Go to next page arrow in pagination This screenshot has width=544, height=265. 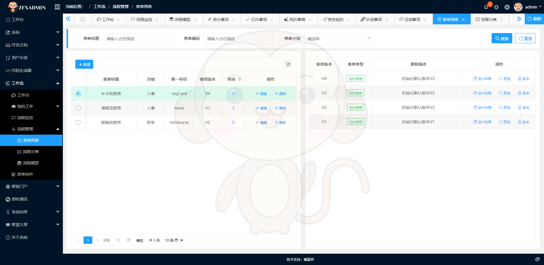click(97, 240)
